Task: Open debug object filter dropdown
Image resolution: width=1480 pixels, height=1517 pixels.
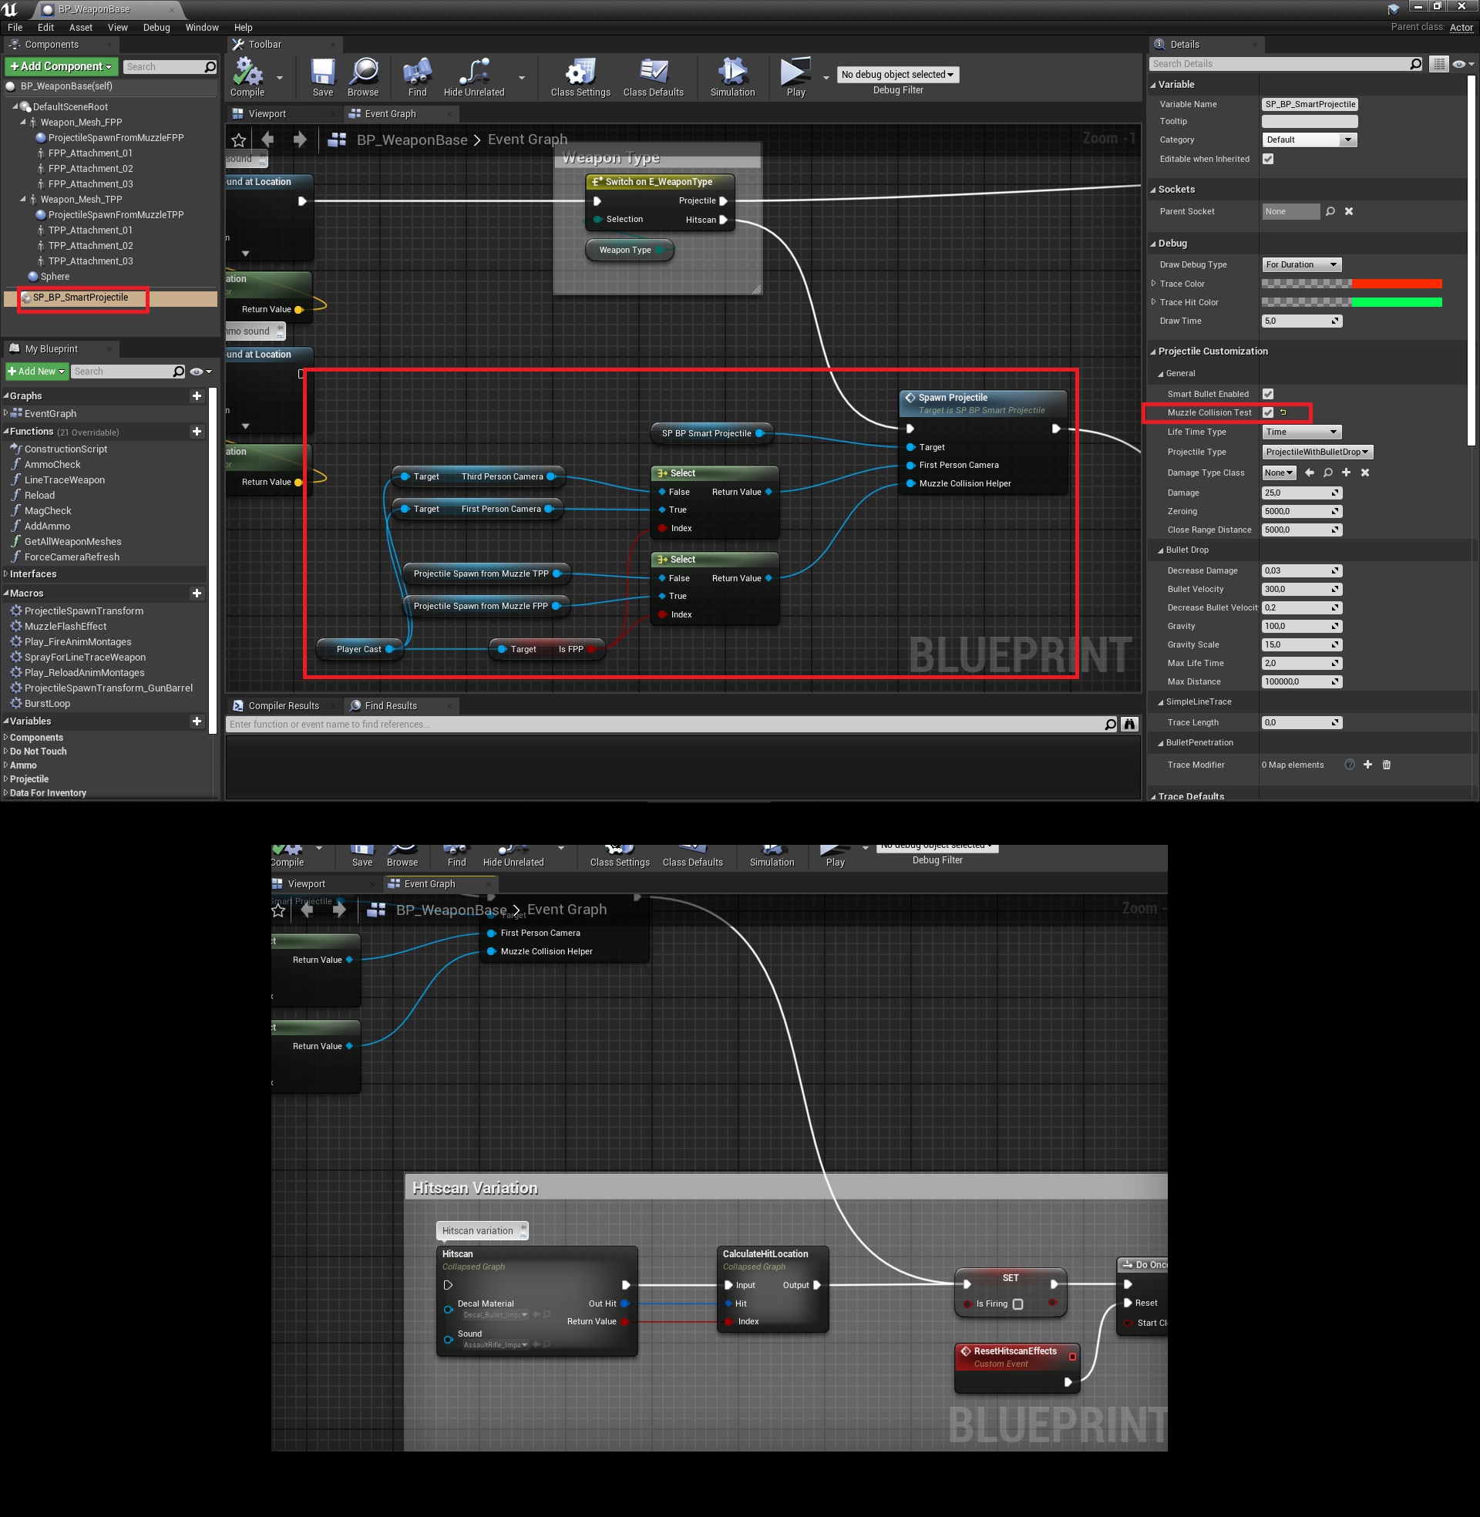Action: click(x=897, y=75)
